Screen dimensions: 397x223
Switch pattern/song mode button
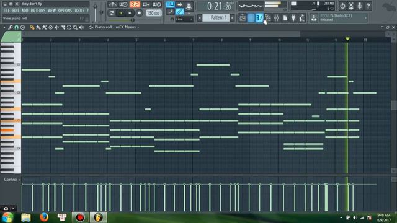112,13
